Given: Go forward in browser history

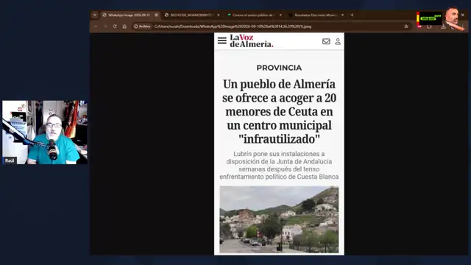Looking at the screenshot, I should tap(105, 26).
